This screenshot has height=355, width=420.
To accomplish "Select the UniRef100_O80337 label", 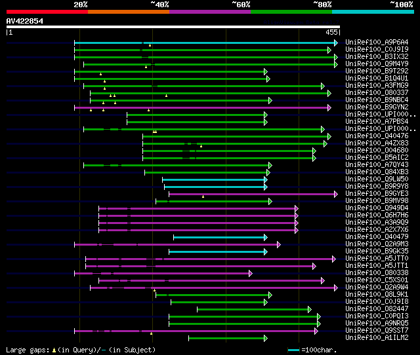I will [x=377, y=93].
